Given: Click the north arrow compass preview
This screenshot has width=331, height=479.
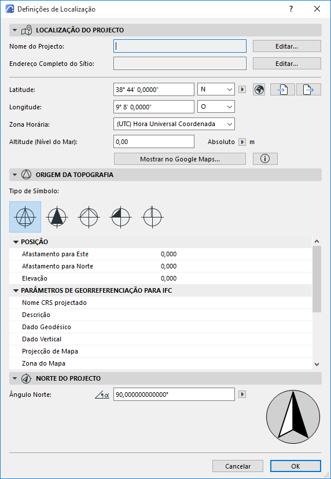Looking at the screenshot, I should 293,417.
